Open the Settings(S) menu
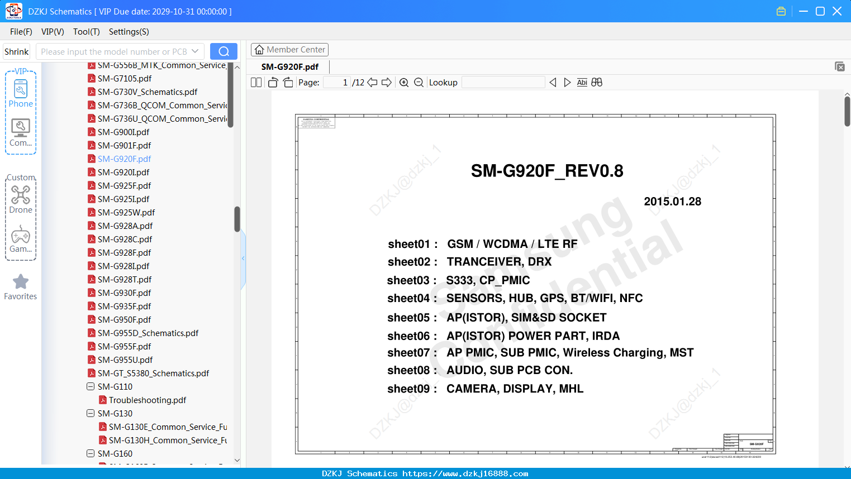851x479 pixels. point(129,32)
